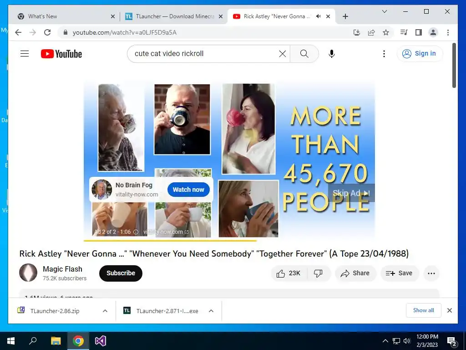Open Chrome three-dot menu
The height and width of the screenshot is (350, 466).
pos(448,32)
